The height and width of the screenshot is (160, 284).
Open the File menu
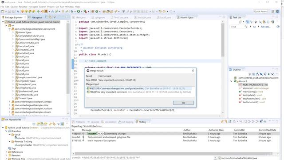2,7
